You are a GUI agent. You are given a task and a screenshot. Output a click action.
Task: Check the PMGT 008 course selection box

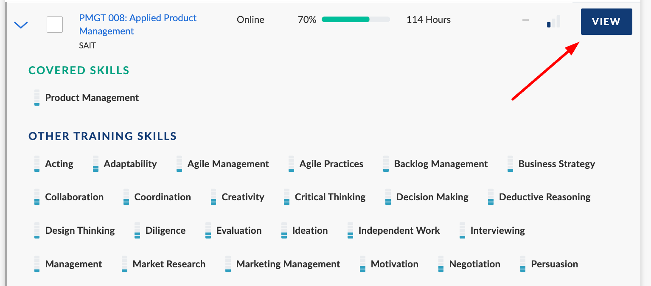[55, 25]
